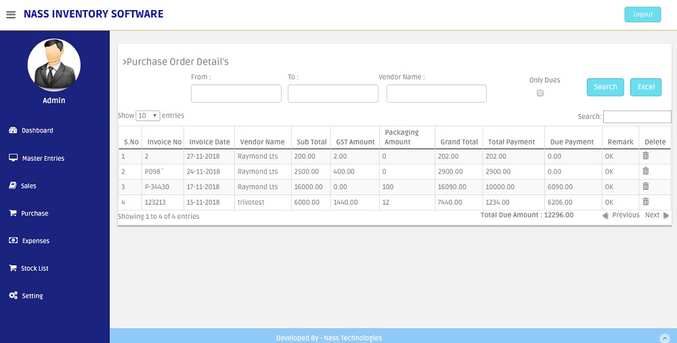This screenshot has height=343, width=677.
Task: Click NASS INVENTORY SOFTWARE title
Action: [x=93, y=14]
